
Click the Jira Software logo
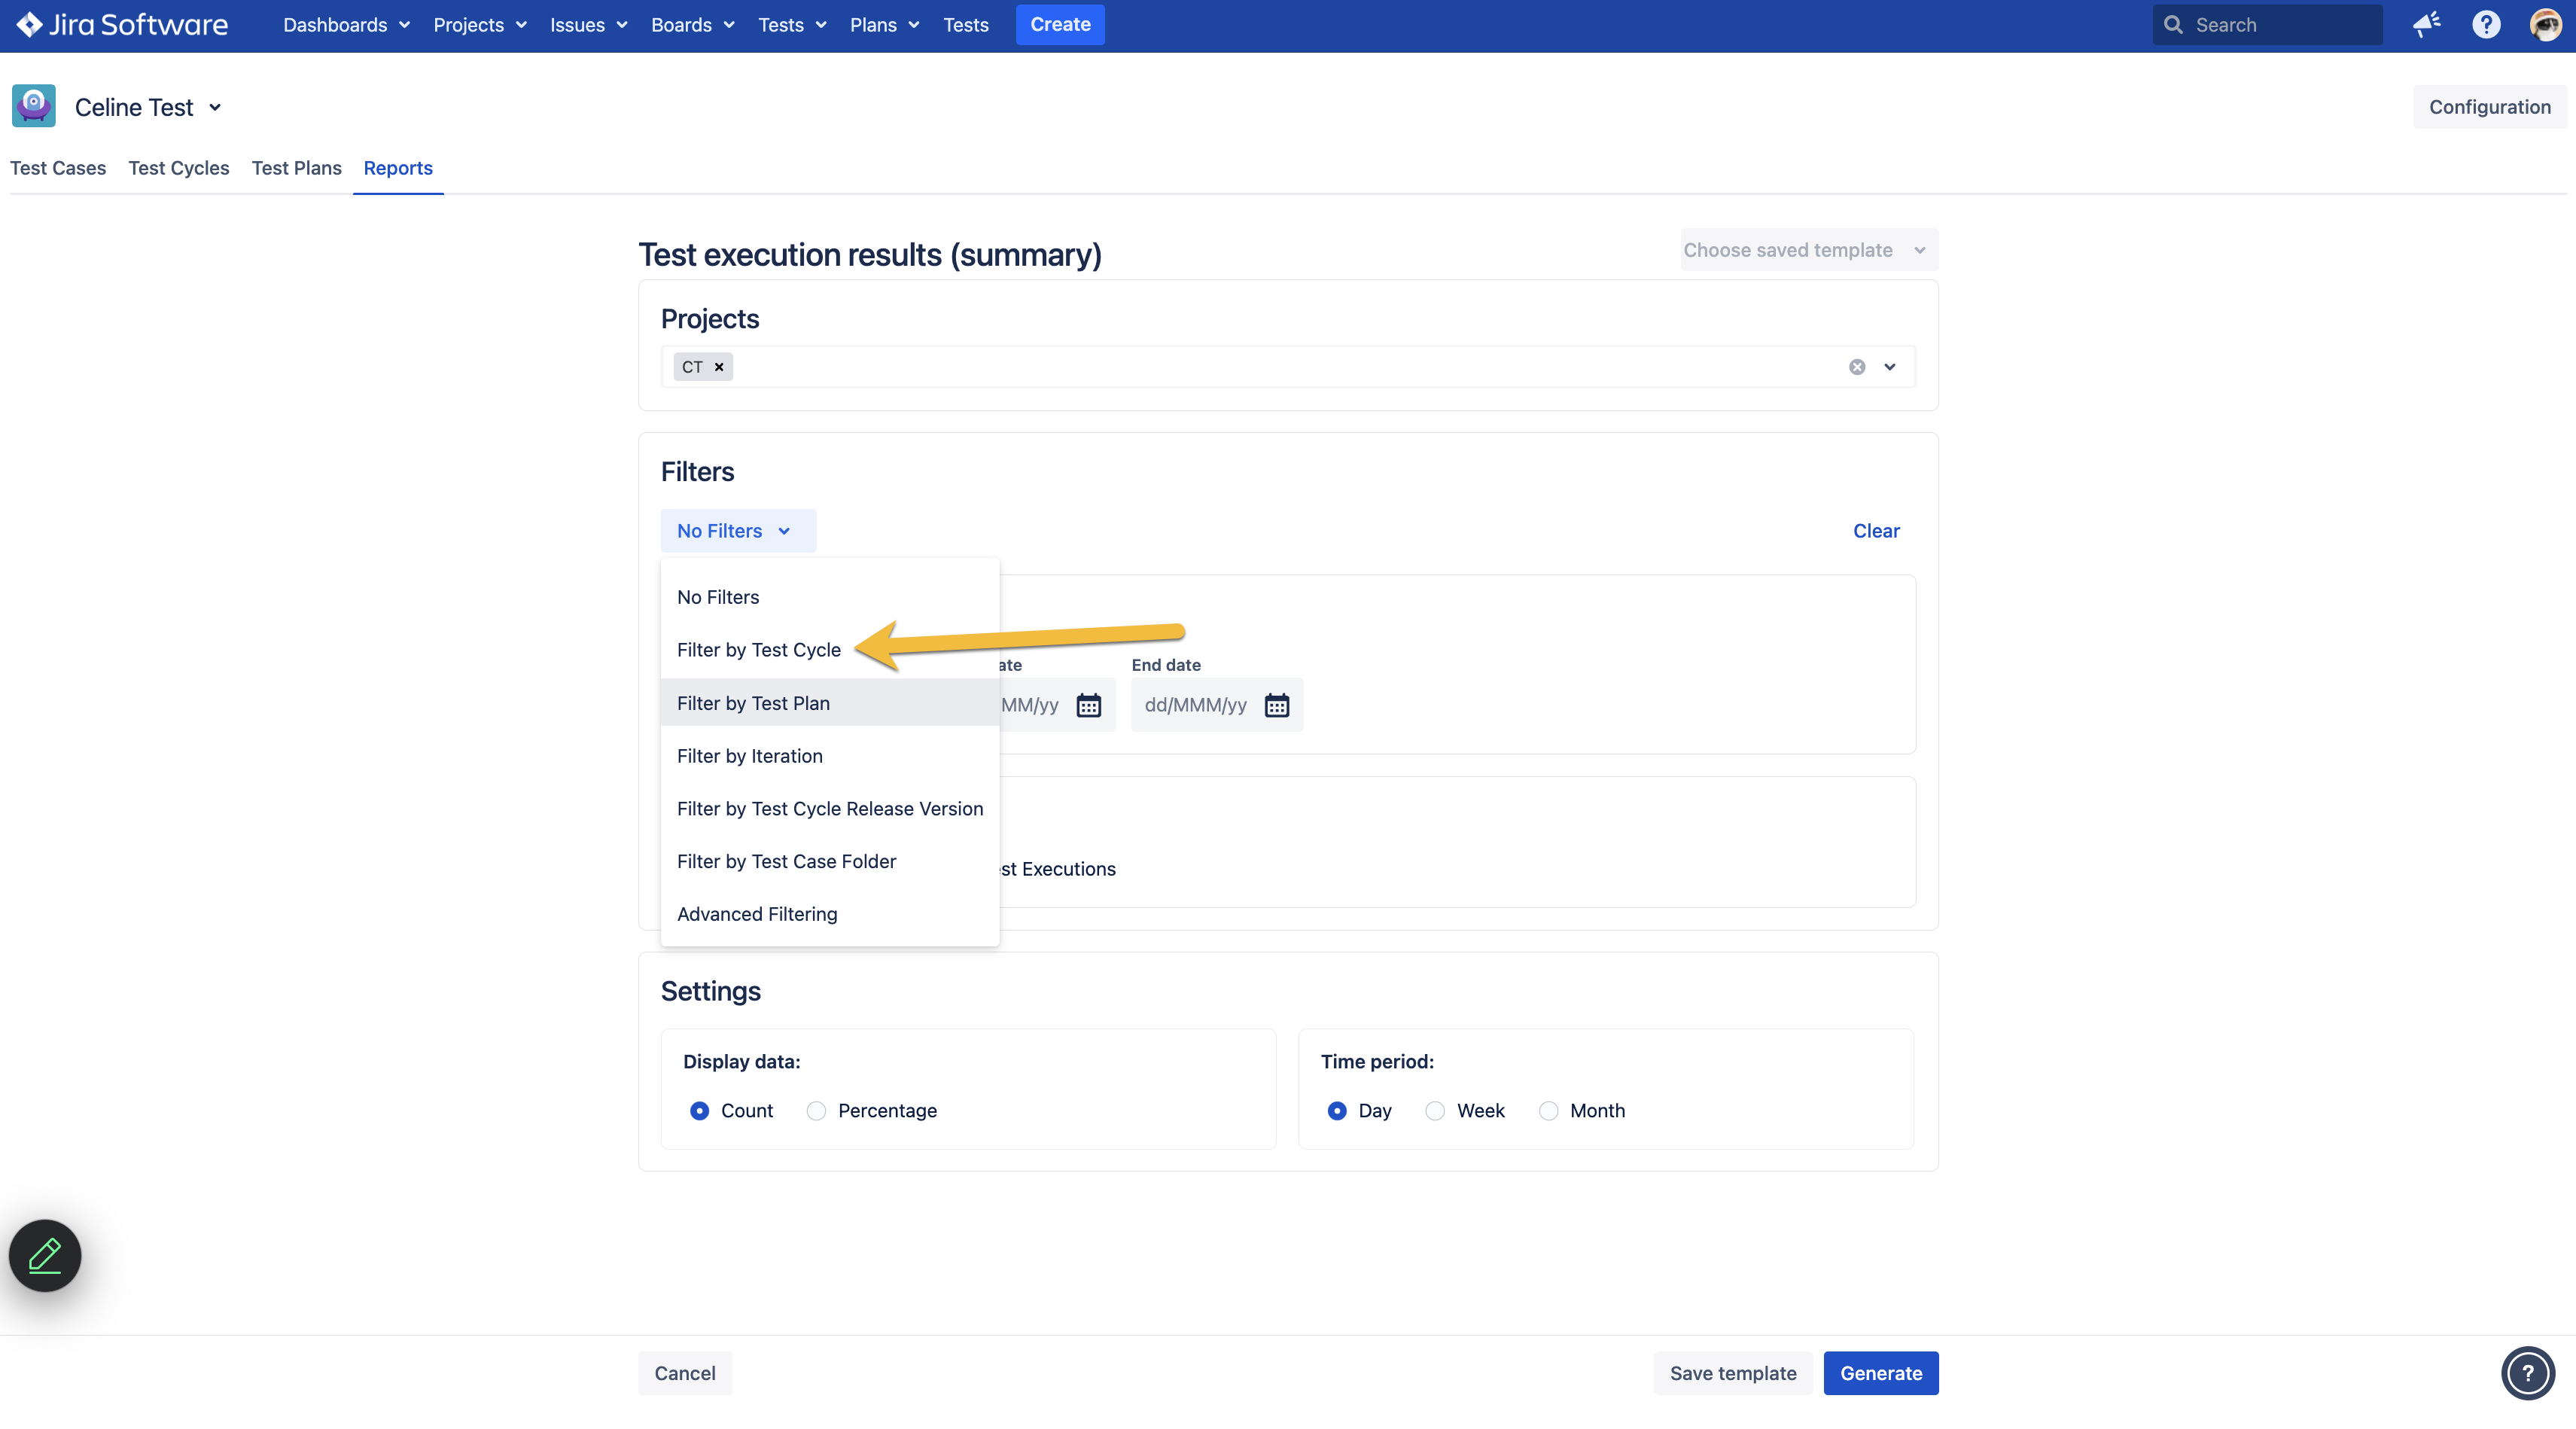[x=122, y=25]
